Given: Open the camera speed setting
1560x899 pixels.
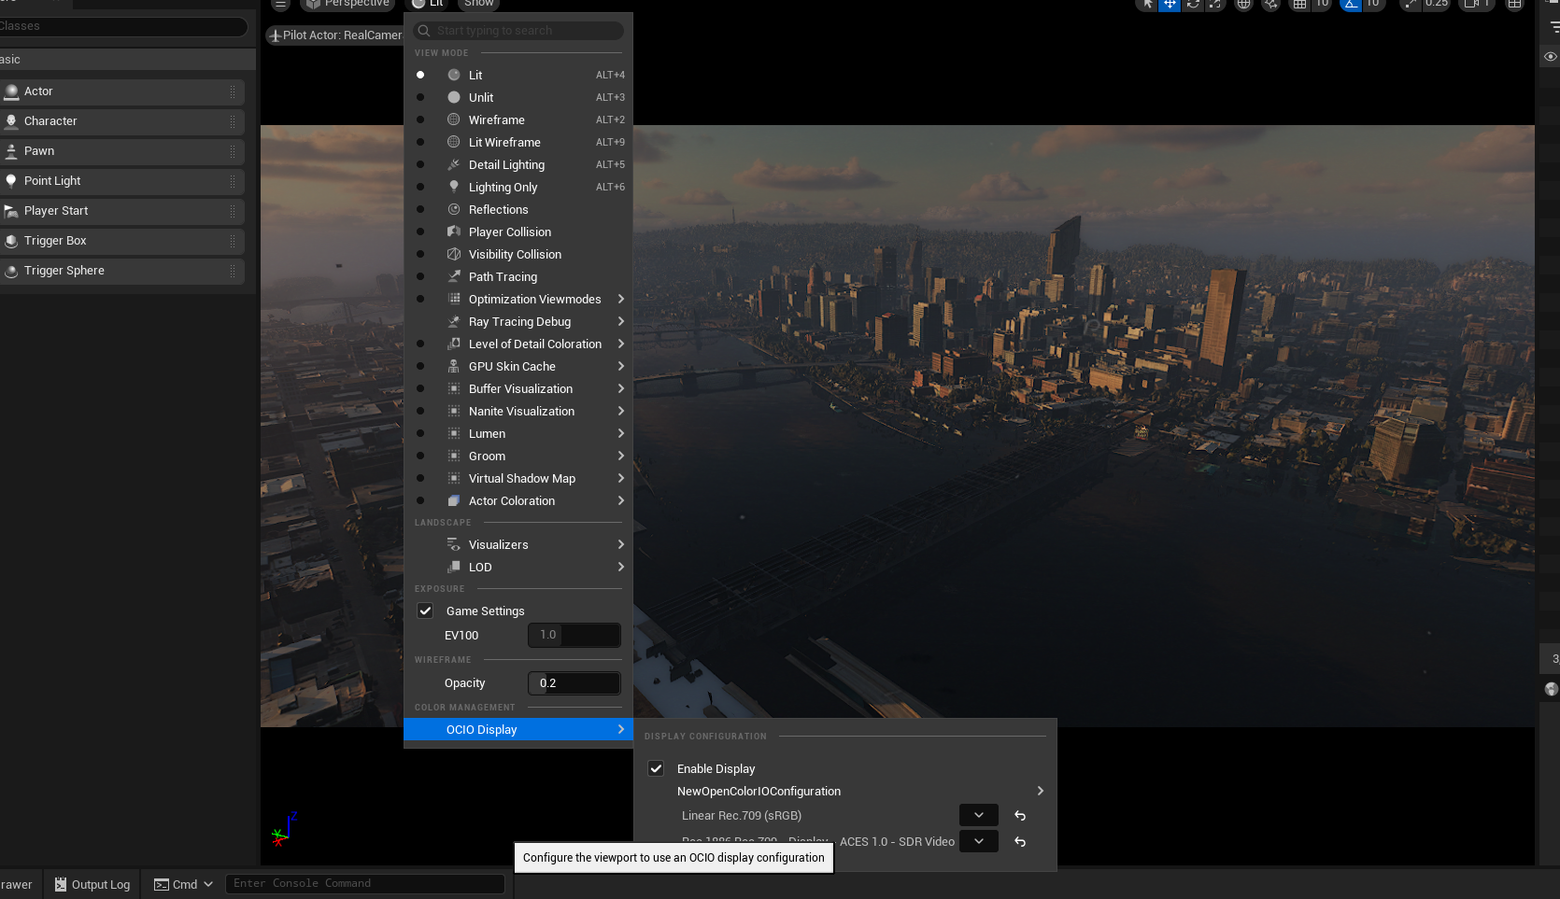Looking at the screenshot, I should (x=1477, y=4).
